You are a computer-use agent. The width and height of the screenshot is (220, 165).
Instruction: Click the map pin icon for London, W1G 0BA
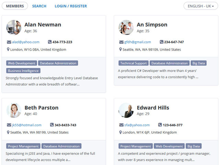pyautogui.click(x=8, y=49)
